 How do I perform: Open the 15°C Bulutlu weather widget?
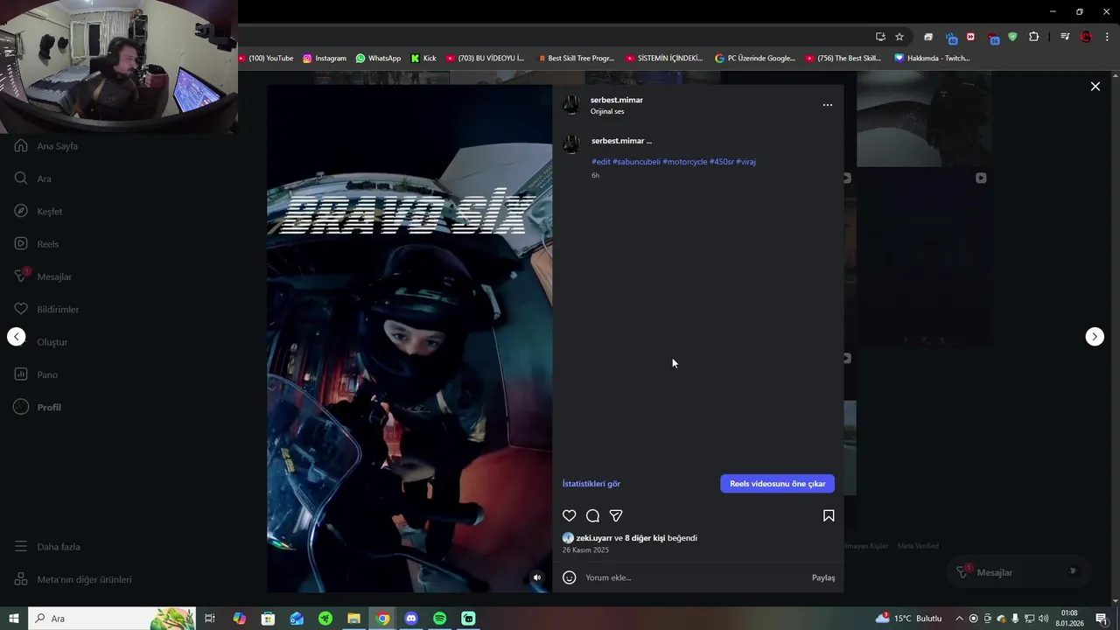click(x=910, y=619)
